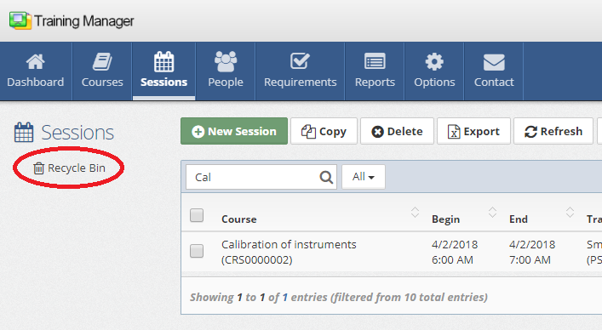Viewport: 602px width, 330px height.
Task: Click the Reports list icon
Action: coord(375,61)
